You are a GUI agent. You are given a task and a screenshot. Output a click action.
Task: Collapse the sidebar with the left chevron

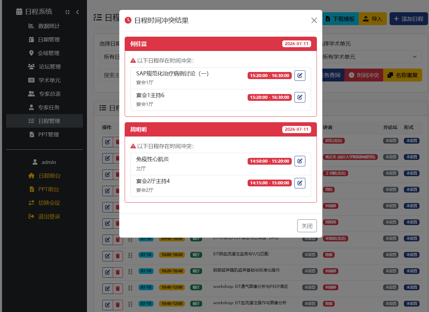click(77, 12)
